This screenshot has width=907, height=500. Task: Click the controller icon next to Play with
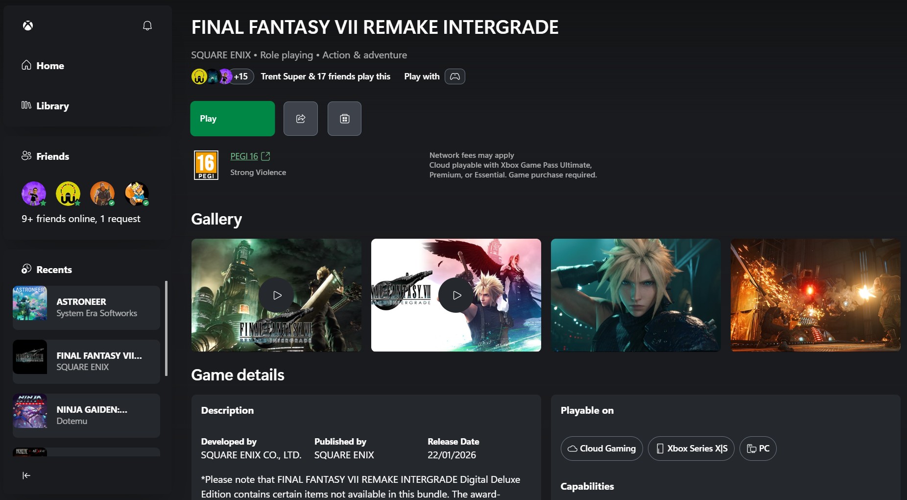(454, 76)
